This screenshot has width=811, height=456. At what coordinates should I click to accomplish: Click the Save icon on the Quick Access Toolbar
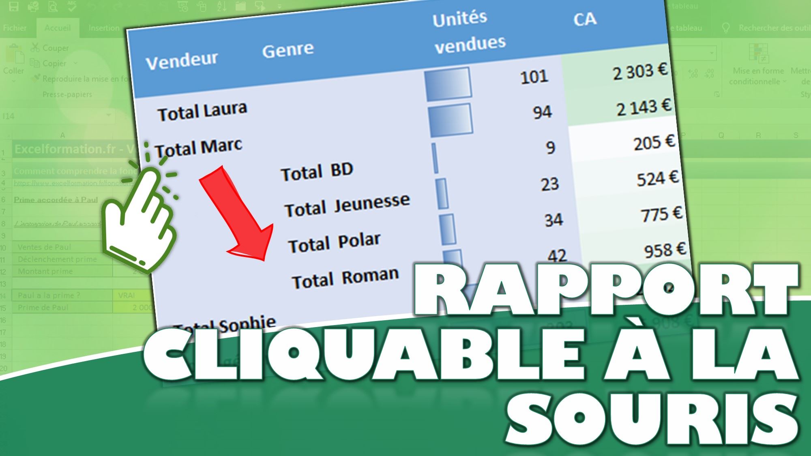point(14,6)
